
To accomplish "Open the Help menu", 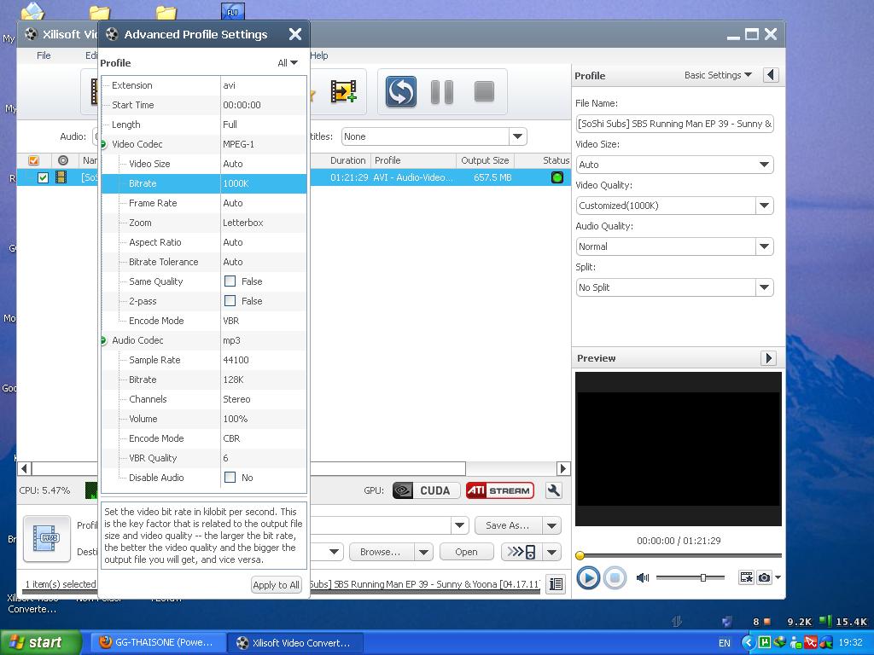I will (319, 55).
